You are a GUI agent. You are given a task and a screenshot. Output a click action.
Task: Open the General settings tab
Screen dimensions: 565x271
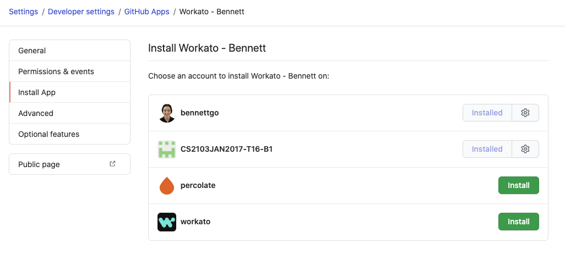click(32, 51)
